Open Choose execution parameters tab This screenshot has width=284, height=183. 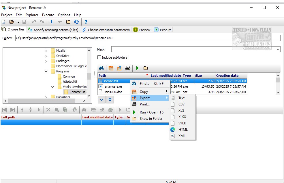point(106,30)
